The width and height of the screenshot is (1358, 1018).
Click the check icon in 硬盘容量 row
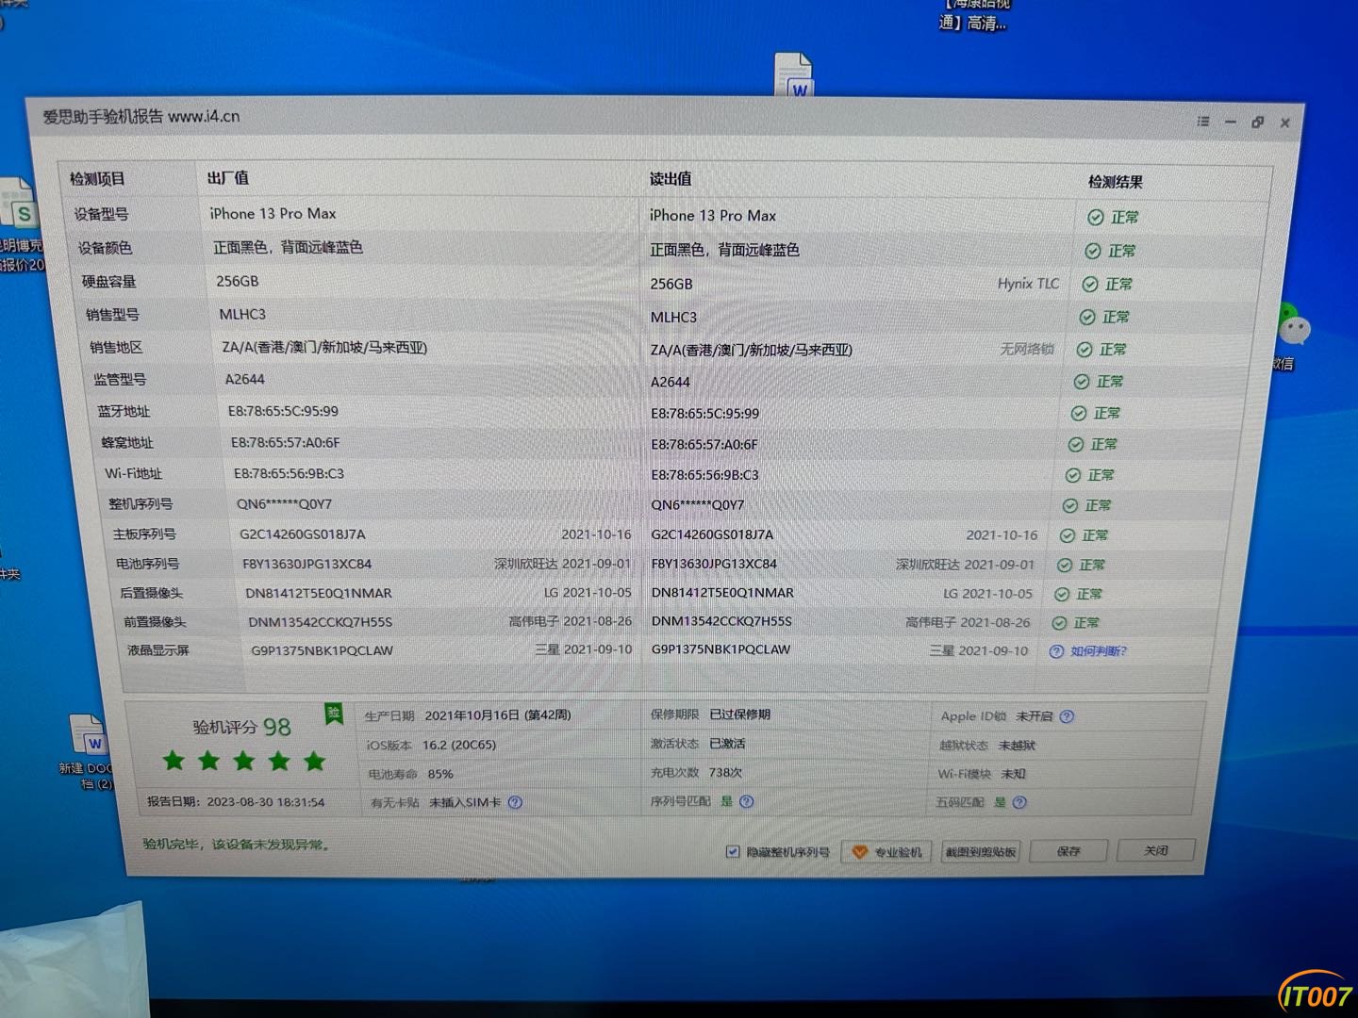pyautogui.click(x=1089, y=285)
